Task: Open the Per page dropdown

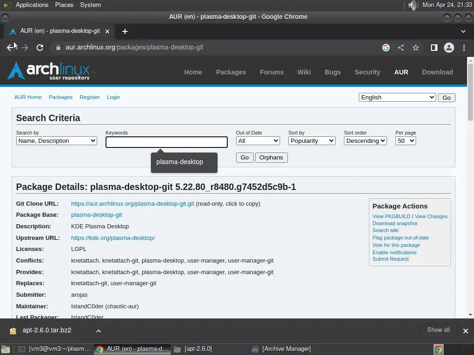Action: pyautogui.click(x=405, y=141)
